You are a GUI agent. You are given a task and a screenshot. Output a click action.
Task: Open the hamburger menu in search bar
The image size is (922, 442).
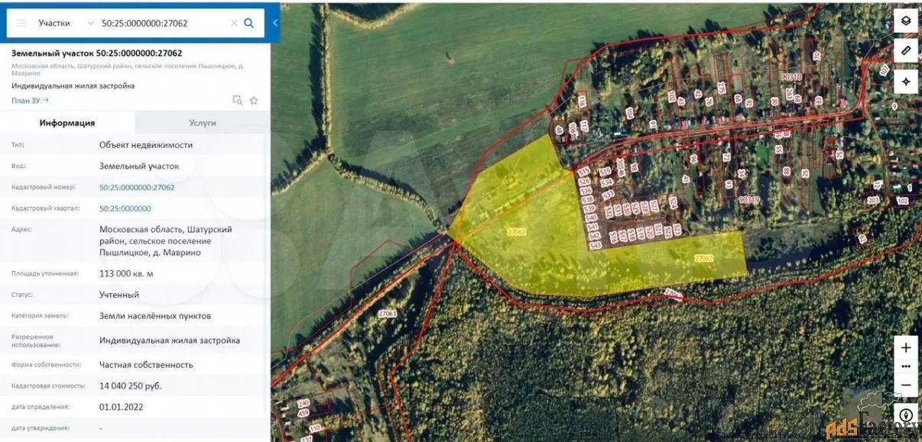point(21,23)
